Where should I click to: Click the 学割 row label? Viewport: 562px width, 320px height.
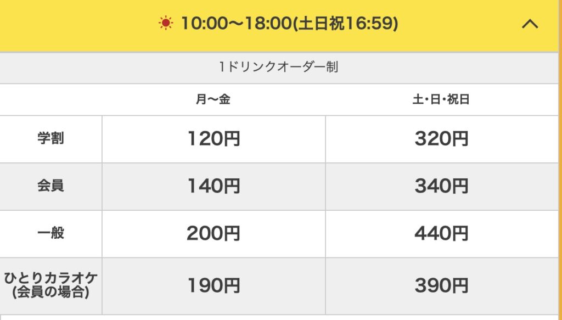50,139
